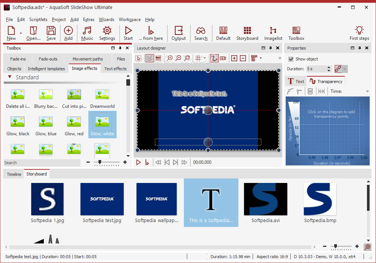The image size is (376, 263).
Task: Save the project with the Save icon
Action: [x=51, y=33]
